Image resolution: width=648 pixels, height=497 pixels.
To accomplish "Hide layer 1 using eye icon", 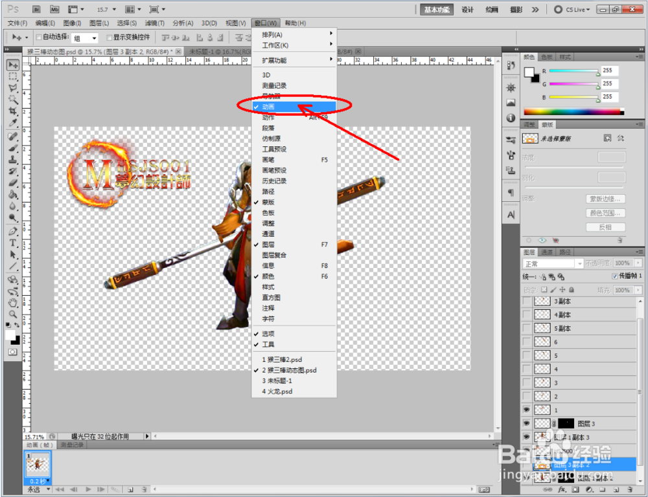I will (526, 410).
